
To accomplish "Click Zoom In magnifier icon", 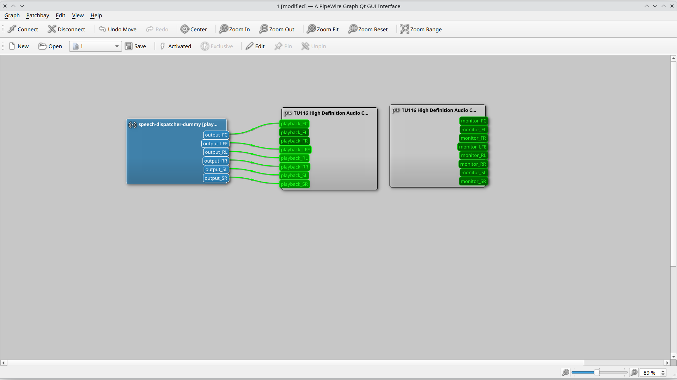I will point(224,29).
